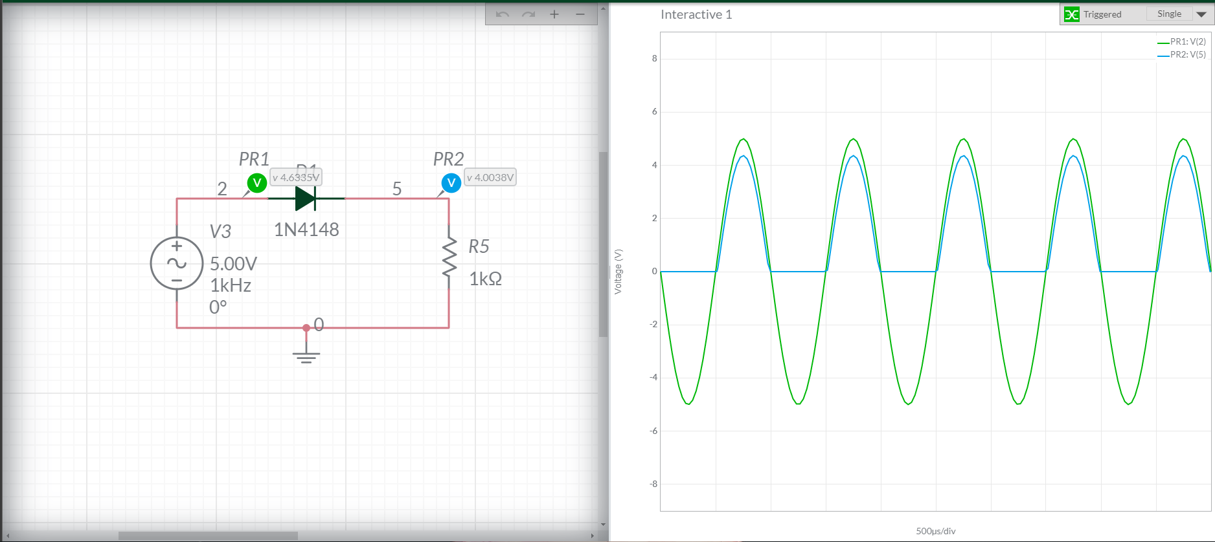Image resolution: width=1215 pixels, height=542 pixels.
Task: Click the Interactive 1 graph title
Action: pos(696,14)
